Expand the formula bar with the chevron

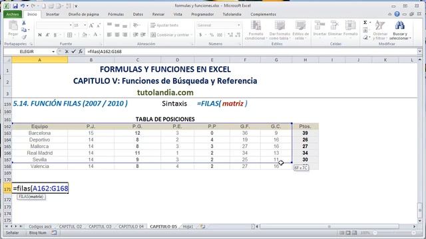click(x=420, y=51)
